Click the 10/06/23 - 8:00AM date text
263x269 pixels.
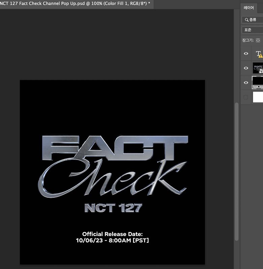coord(113,240)
